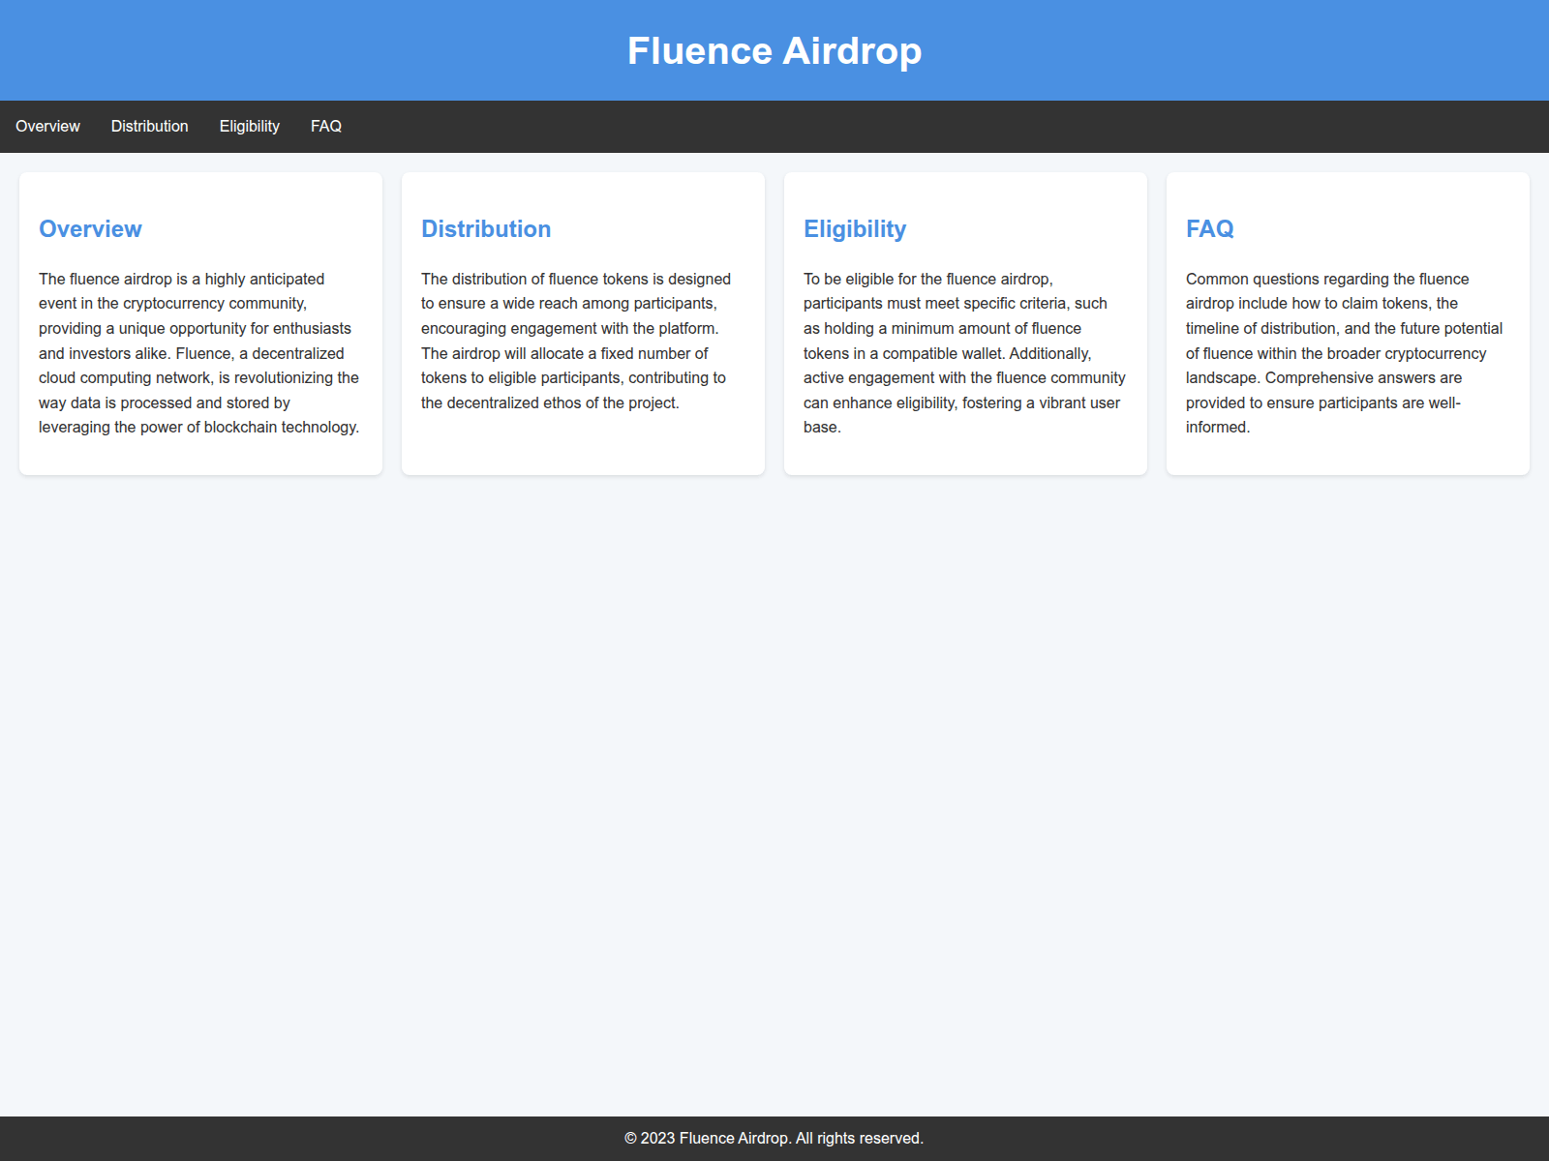Open the FAQ card heading
The height and width of the screenshot is (1161, 1549).
click(x=1210, y=229)
